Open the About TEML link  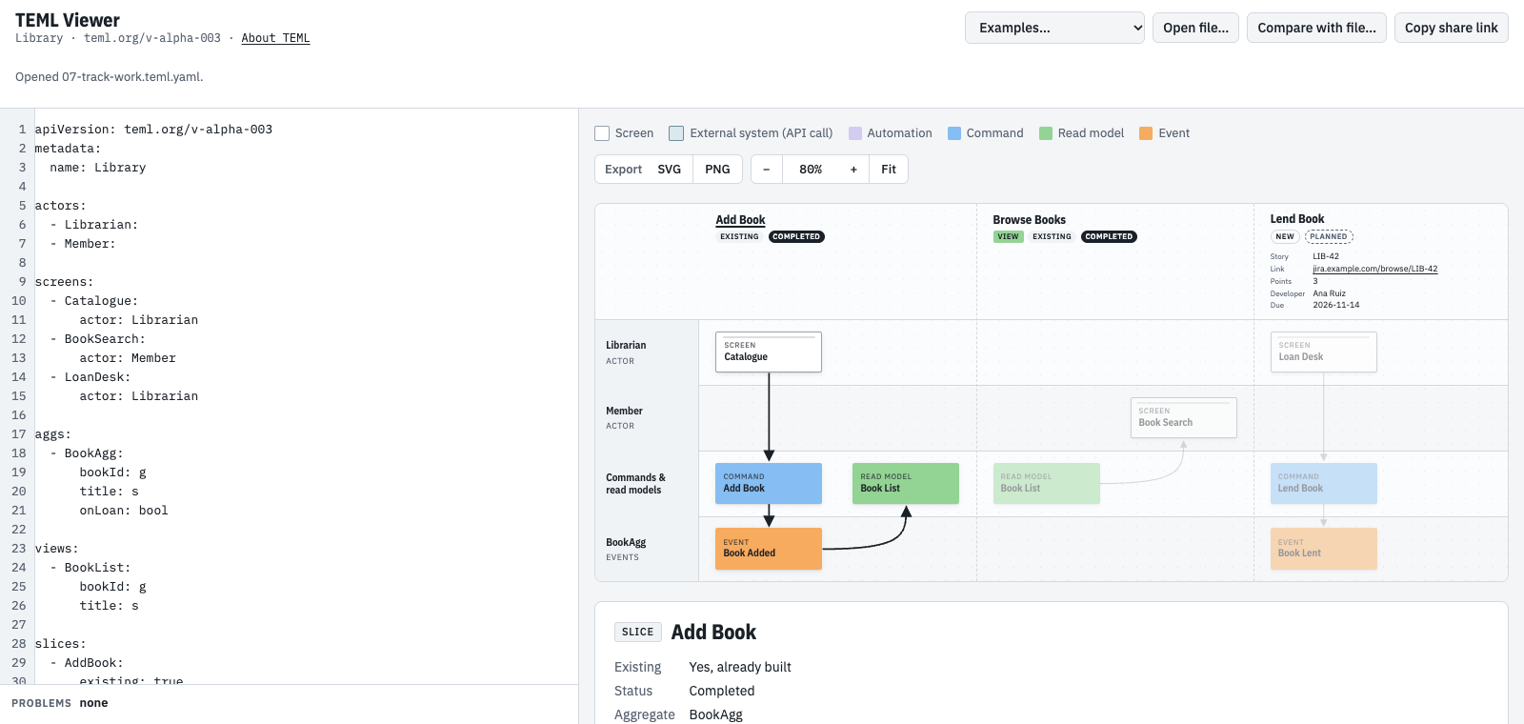point(275,38)
